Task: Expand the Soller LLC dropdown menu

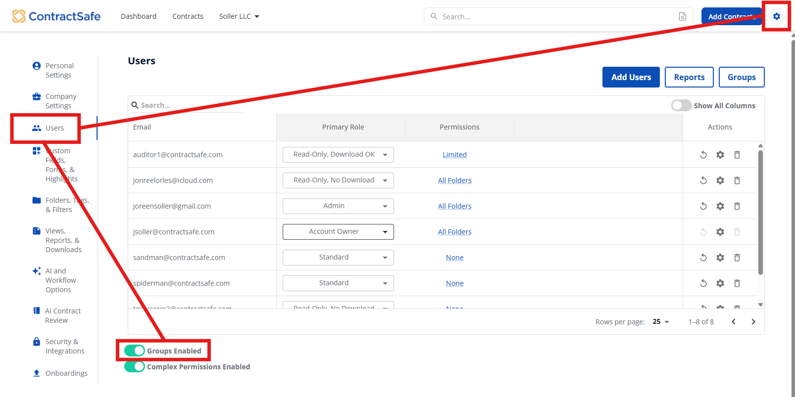Action: (239, 16)
